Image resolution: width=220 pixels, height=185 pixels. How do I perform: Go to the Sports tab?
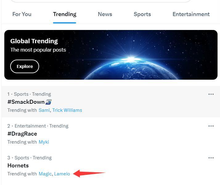[x=142, y=14]
